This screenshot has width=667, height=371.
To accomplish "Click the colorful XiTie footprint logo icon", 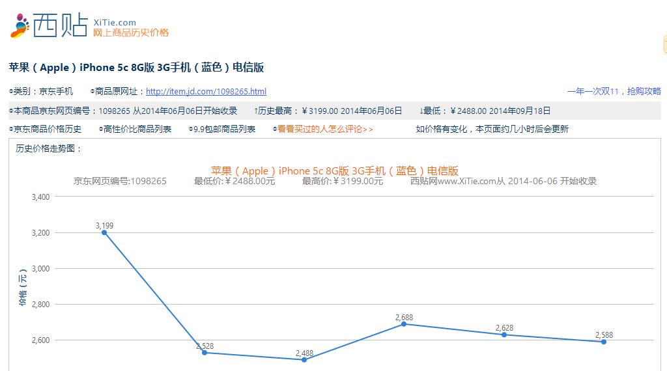I will (x=20, y=25).
